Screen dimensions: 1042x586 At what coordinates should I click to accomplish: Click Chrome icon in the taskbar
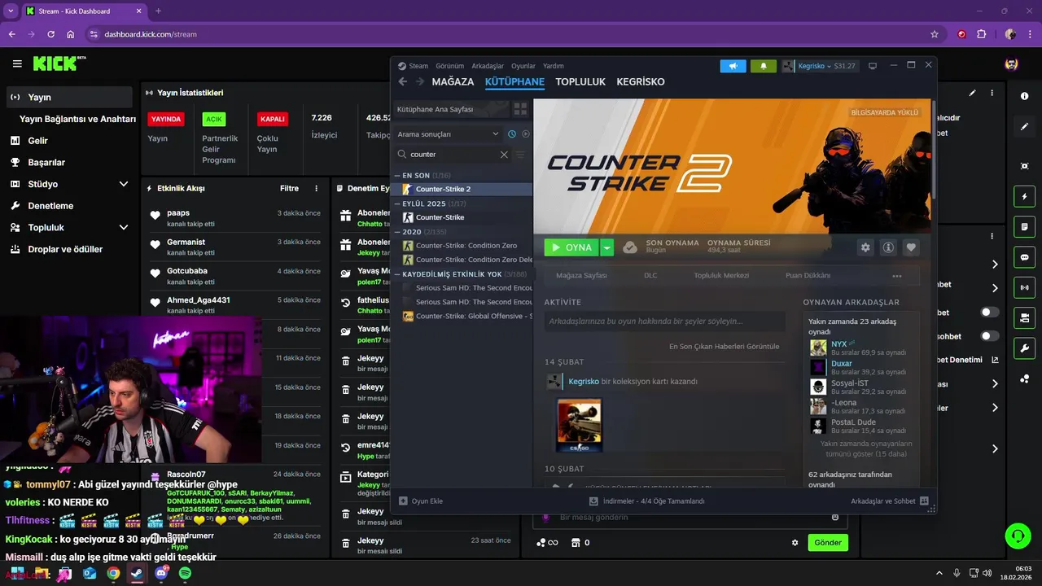pyautogui.click(x=113, y=573)
